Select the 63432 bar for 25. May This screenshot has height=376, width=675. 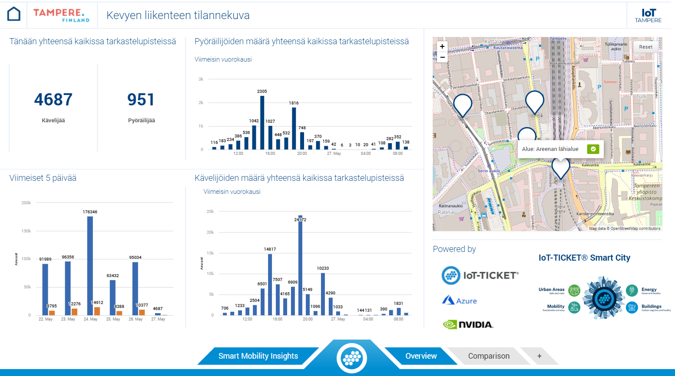[112, 298]
